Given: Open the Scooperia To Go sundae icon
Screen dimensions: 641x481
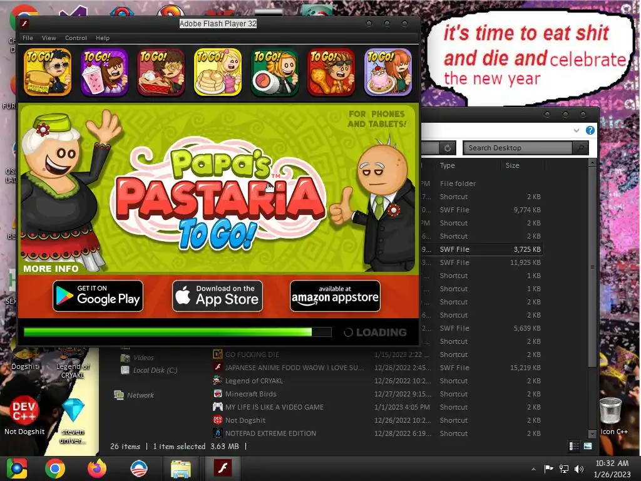Looking at the screenshot, I should [x=387, y=72].
